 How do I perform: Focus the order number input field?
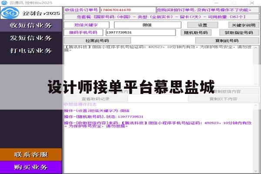[x=127, y=10]
